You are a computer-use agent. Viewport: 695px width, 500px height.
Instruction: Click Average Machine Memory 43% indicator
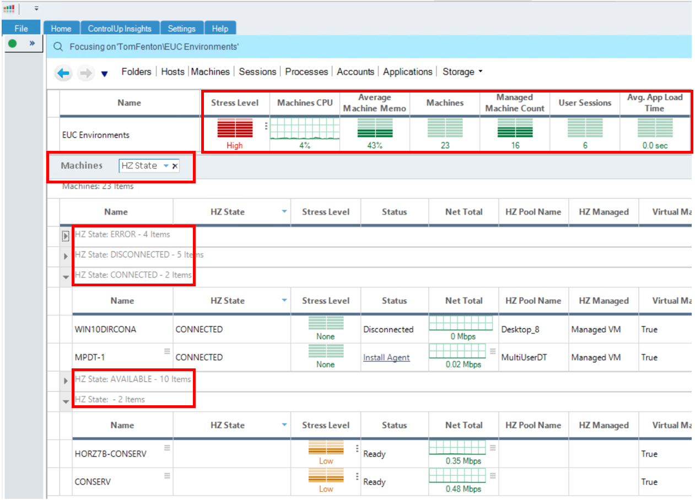[x=375, y=133]
